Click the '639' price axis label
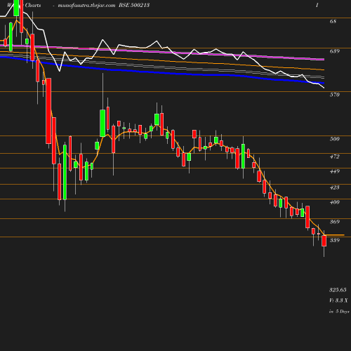This screenshot has height=351, width=351. coord(335,51)
